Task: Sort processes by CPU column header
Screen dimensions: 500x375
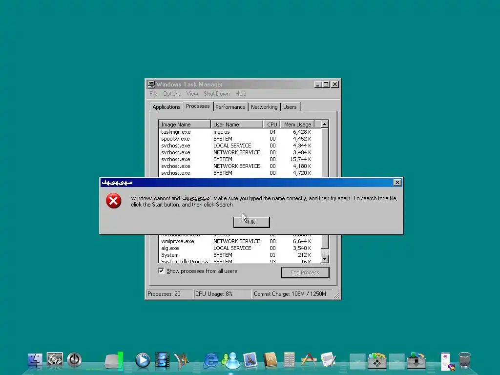Action: pos(271,125)
